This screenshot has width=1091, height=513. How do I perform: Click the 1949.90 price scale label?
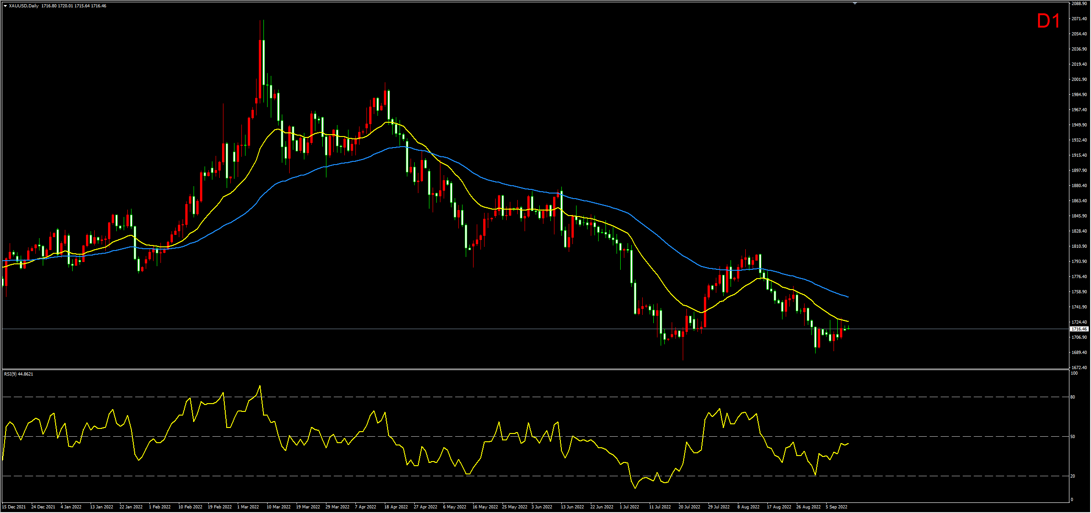pyautogui.click(x=1079, y=125)
